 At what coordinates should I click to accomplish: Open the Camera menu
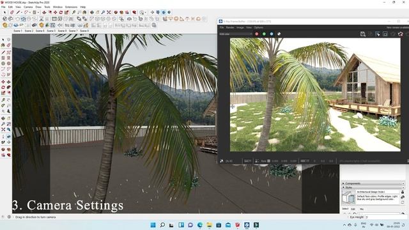(28, 7)
